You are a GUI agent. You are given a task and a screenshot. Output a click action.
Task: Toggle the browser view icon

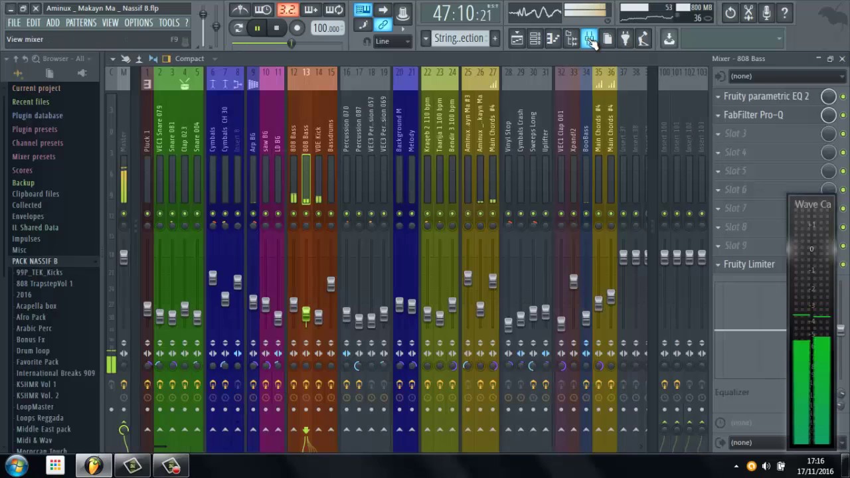point(571,39)
